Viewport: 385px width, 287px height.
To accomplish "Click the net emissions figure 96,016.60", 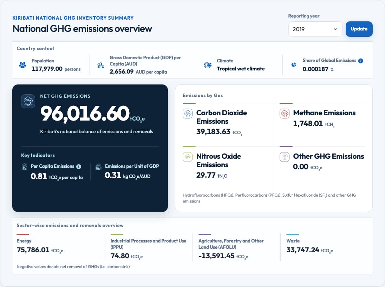I will pyautogui.click(x=85, y=114).
